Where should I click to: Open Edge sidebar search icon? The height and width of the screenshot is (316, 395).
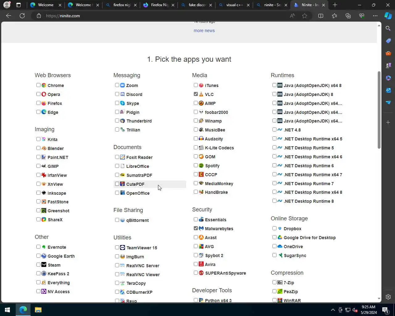tap(388, 28)
